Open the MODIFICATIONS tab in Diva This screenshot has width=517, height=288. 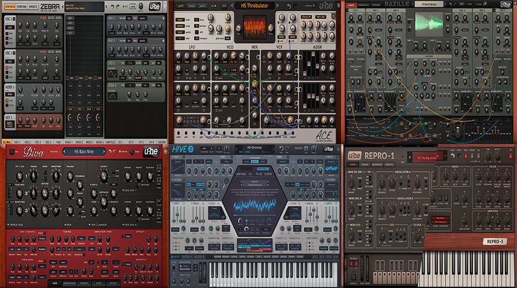[x=70, y=283]
